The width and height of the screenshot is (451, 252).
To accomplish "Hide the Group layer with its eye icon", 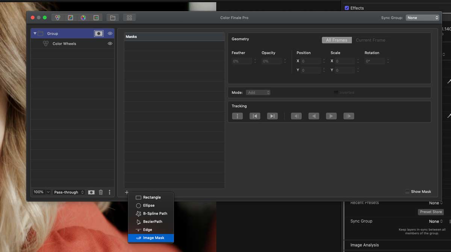I will 110,33.
